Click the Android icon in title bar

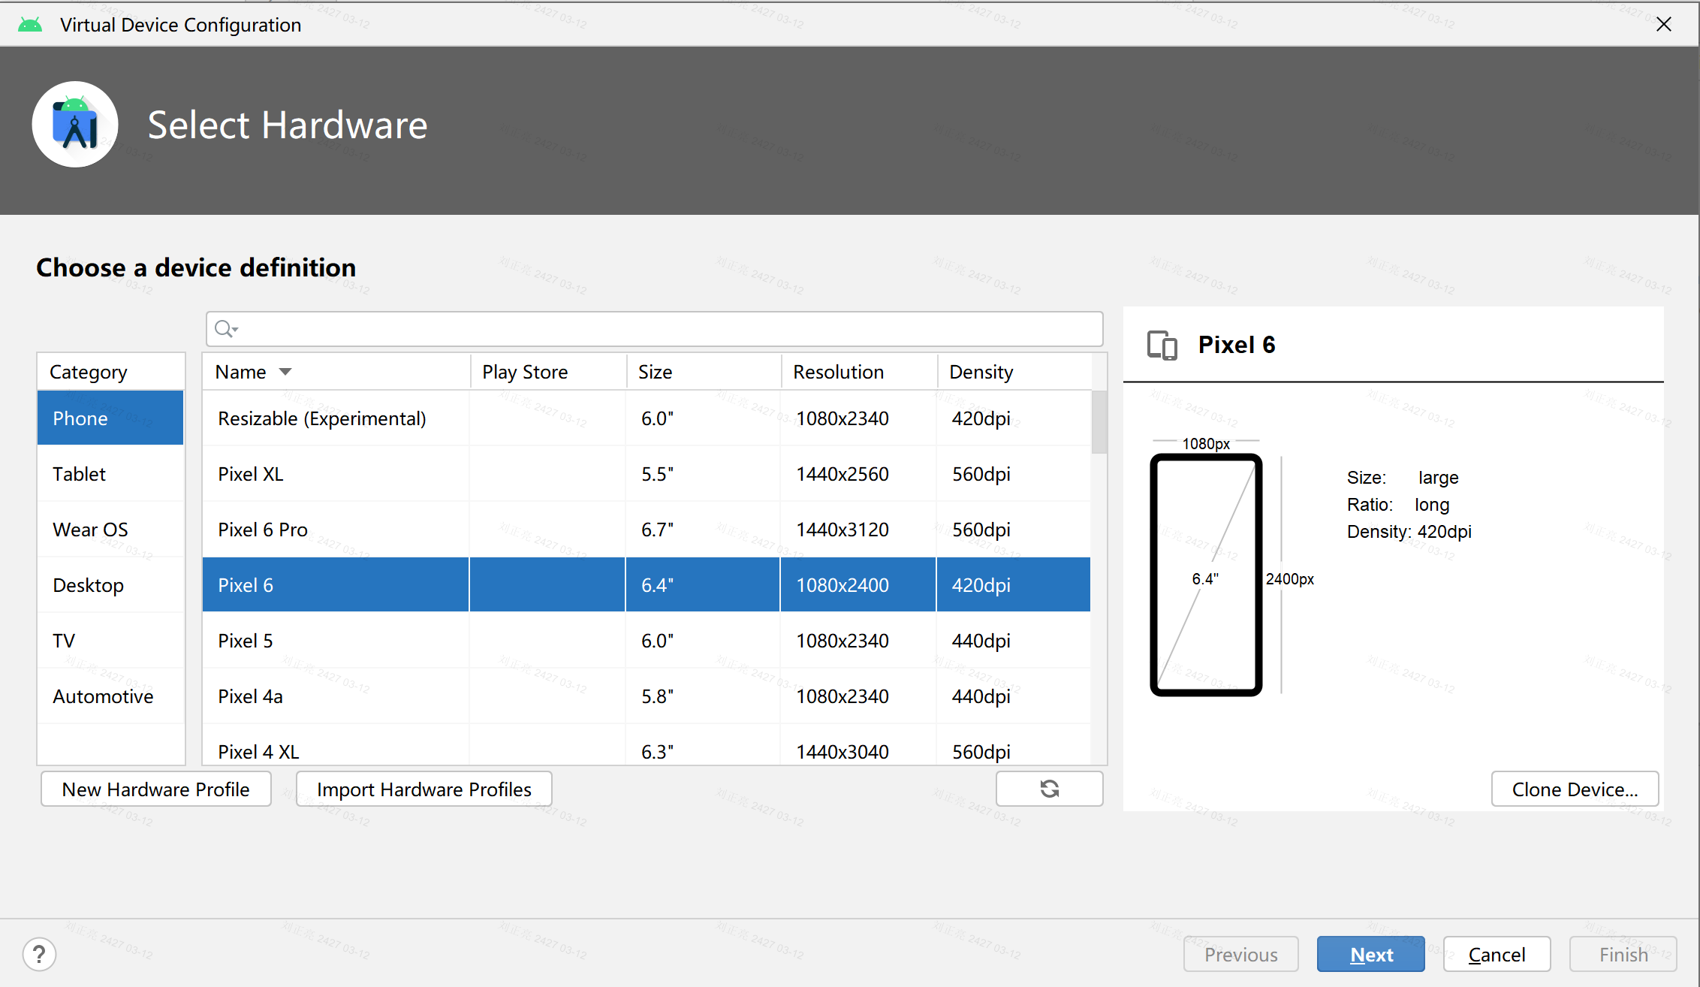(30, 25)
